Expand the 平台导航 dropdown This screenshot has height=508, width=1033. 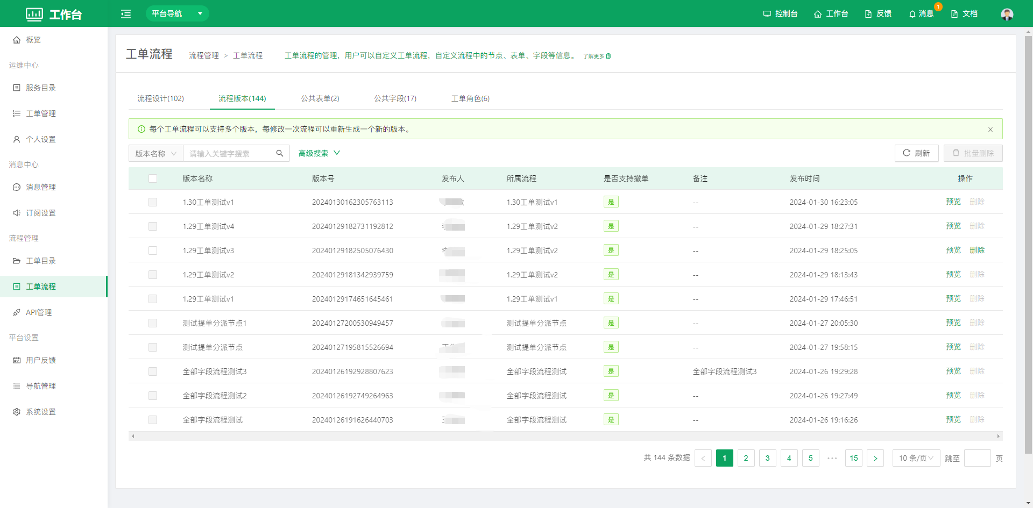coord(178,13)
